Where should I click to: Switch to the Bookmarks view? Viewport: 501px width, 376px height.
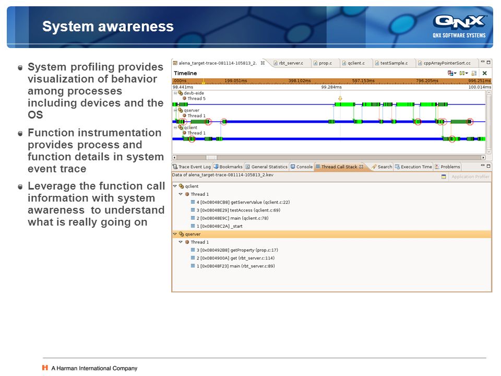click(x=228, y=167)
